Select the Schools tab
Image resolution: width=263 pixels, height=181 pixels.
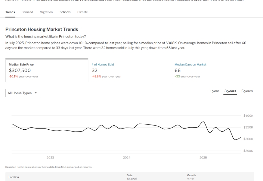[x=65, y=12]
